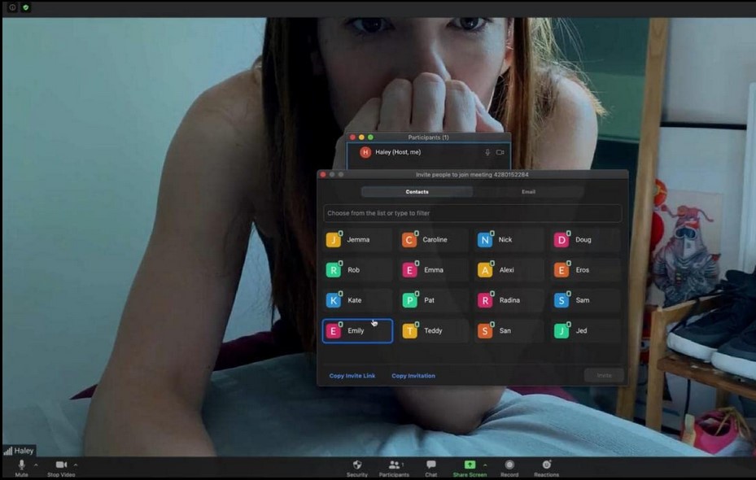Viewport: 756px width, 480px height.
Task: Click Haley's camera icon in Participants window
Action: coord(500,152)
